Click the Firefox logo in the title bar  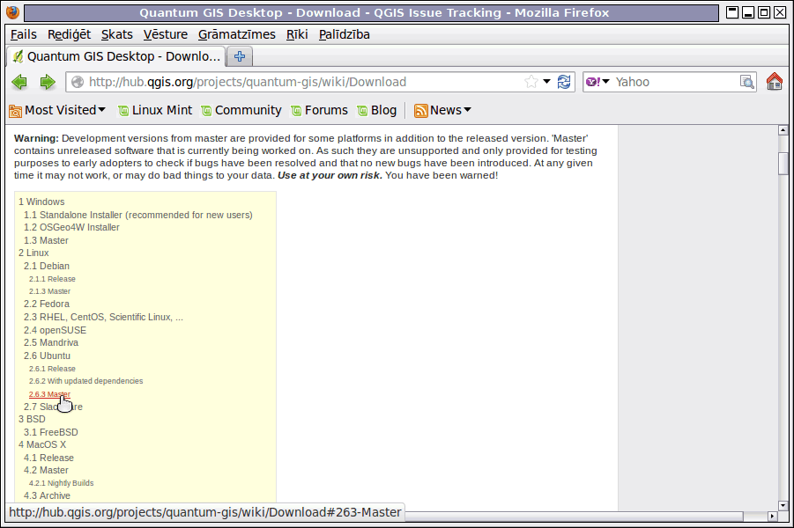point(12,12)
